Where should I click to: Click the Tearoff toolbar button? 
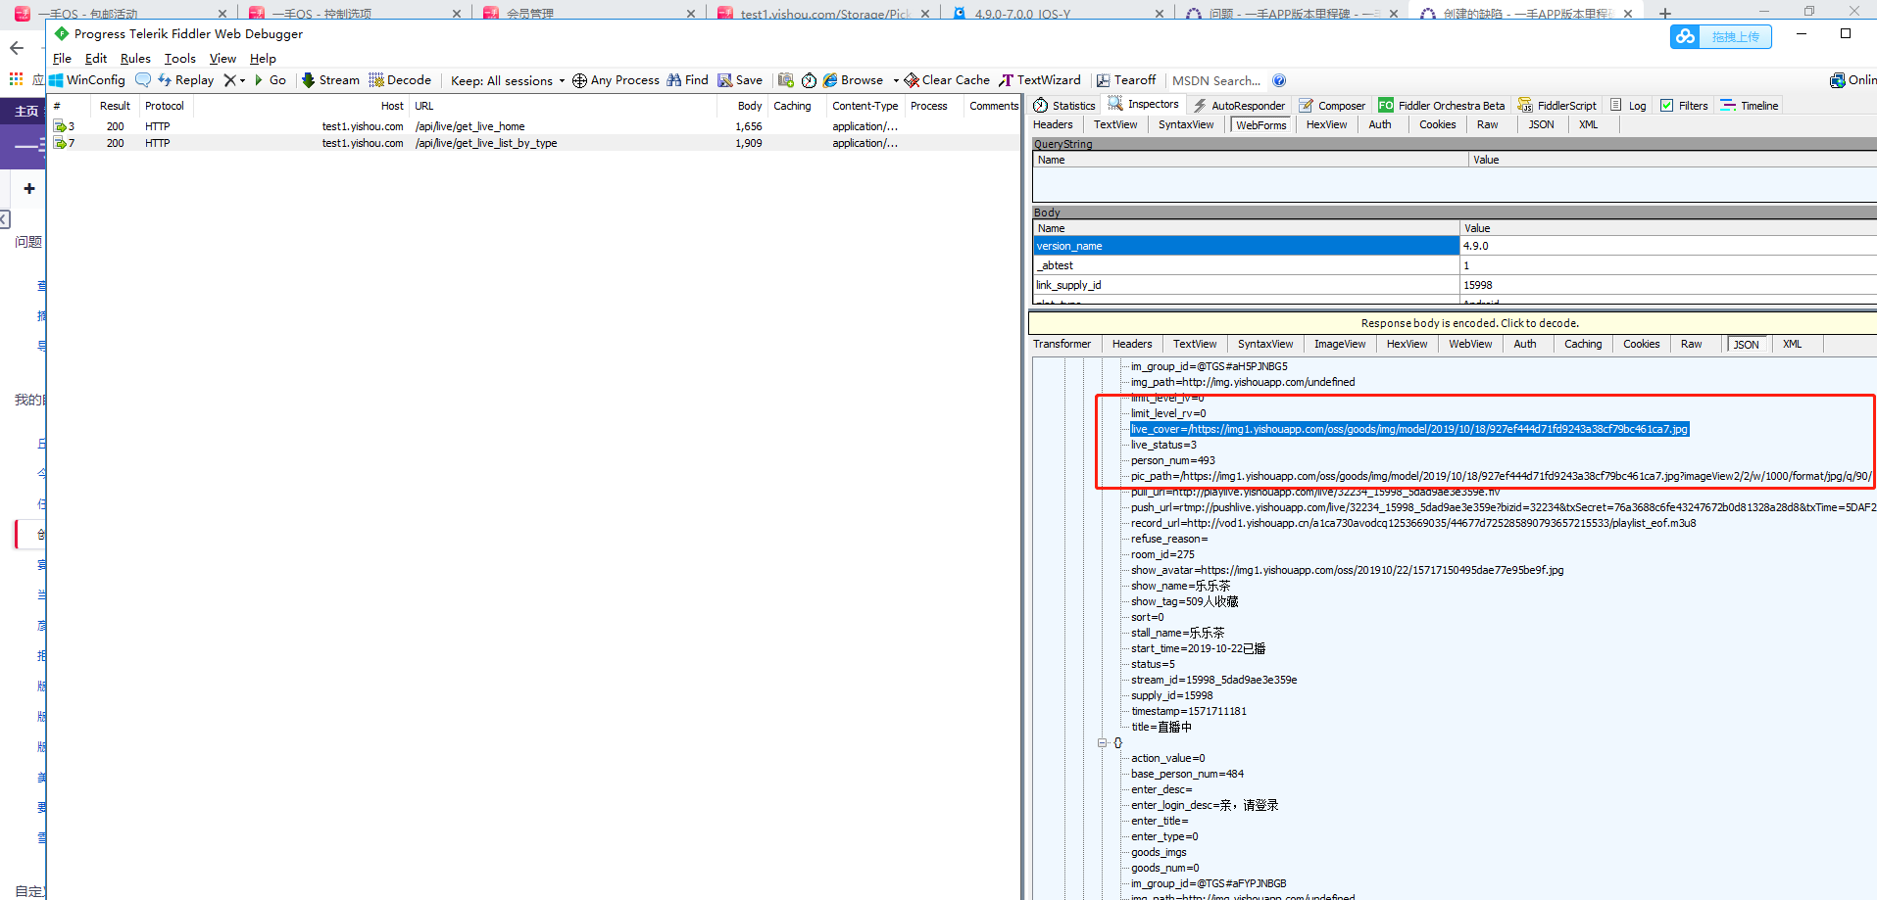tap(1126, 80)
